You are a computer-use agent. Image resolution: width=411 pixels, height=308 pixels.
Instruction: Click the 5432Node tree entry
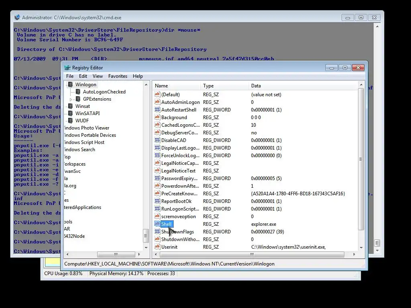(x=74, y=236)
